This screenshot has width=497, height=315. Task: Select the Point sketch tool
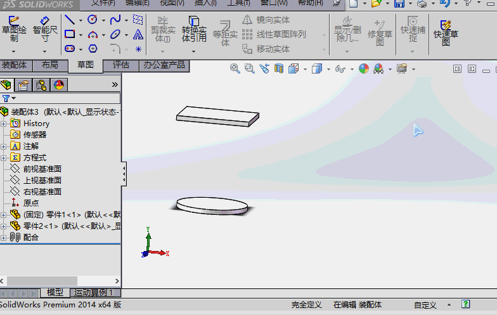click(x=138, y=49)
